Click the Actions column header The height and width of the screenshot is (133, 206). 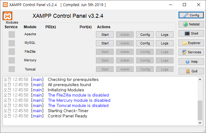[104, 27]
